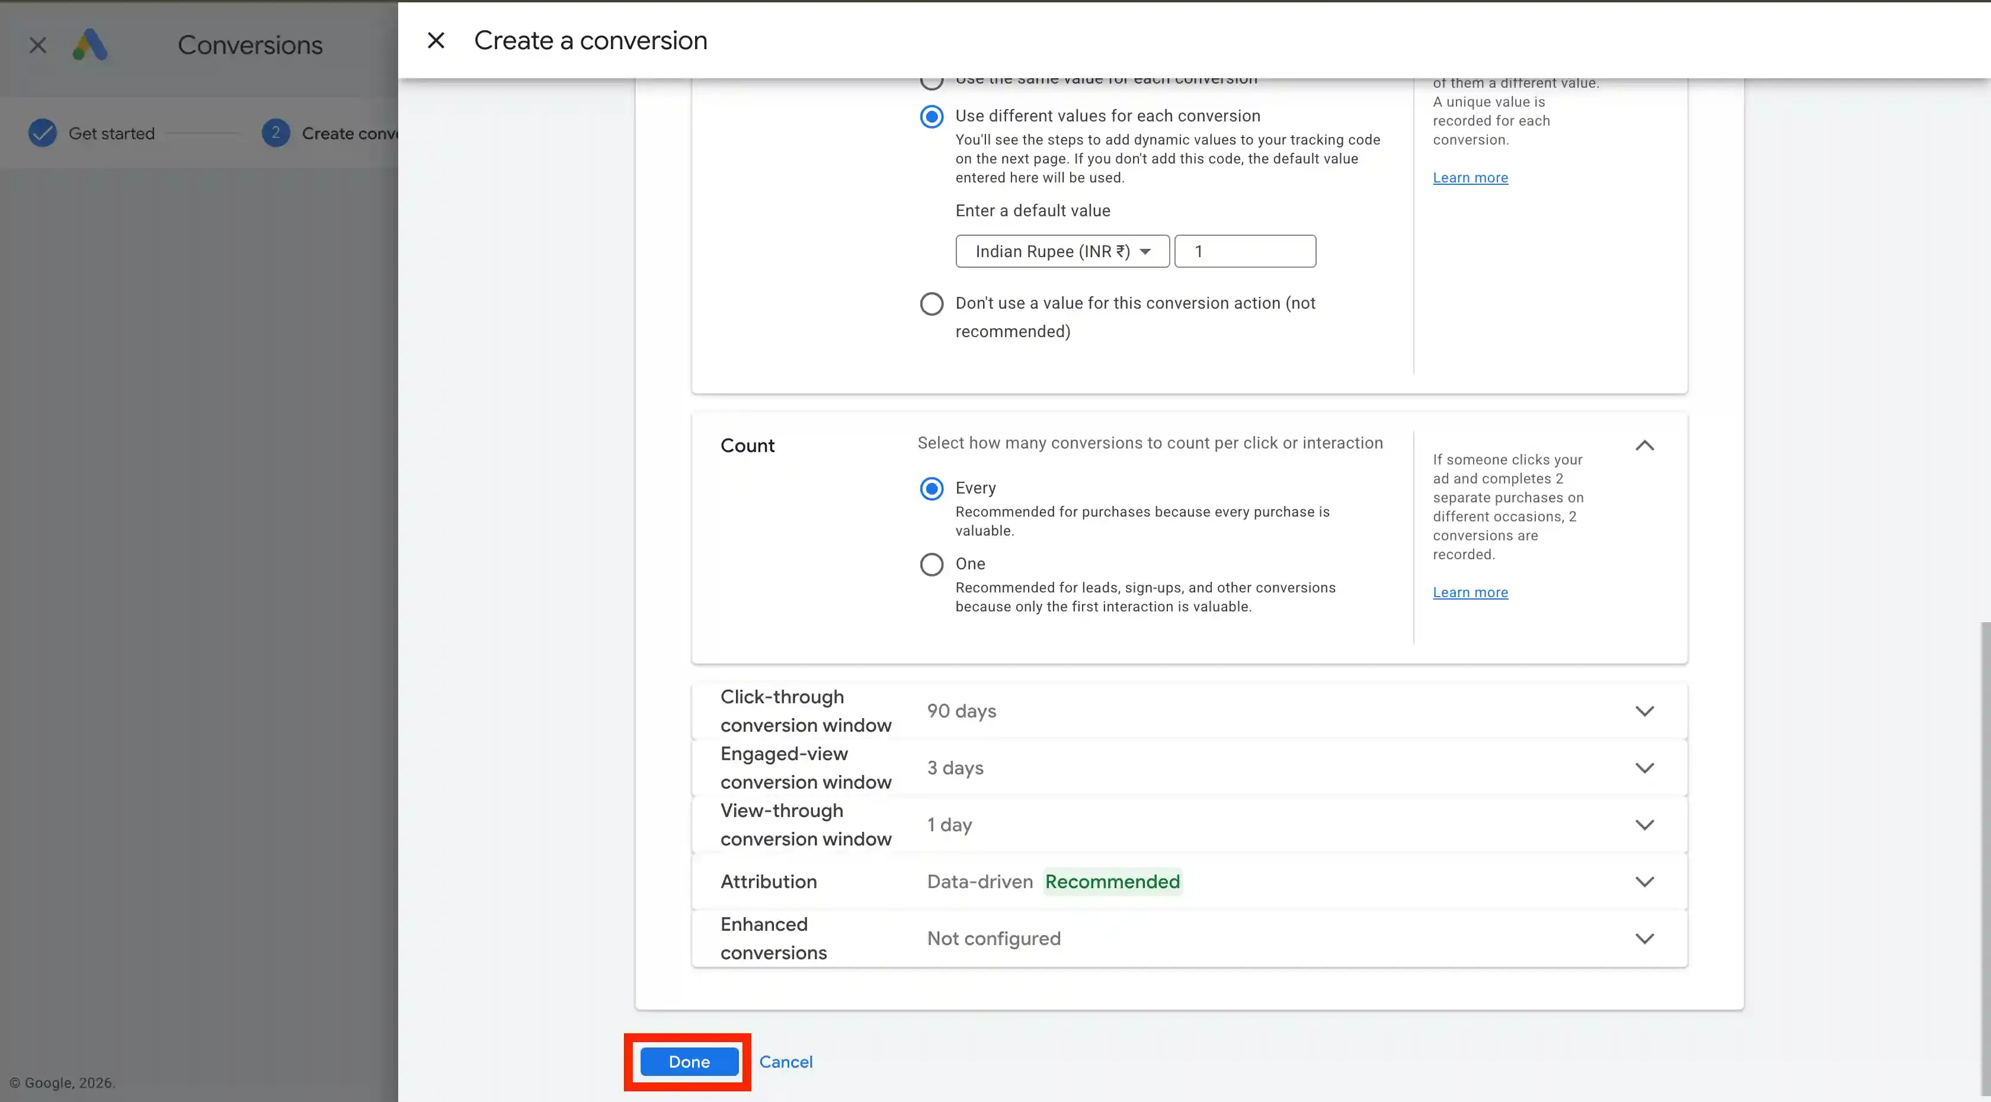Click the Not configured value text

tap(994, 938)
